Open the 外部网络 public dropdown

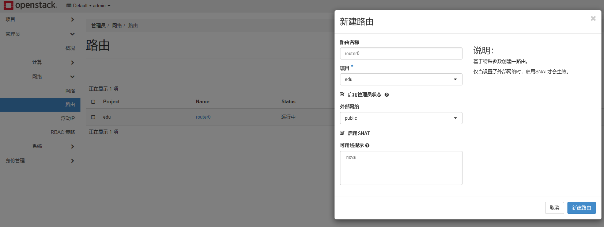click(x=401, y=118)
